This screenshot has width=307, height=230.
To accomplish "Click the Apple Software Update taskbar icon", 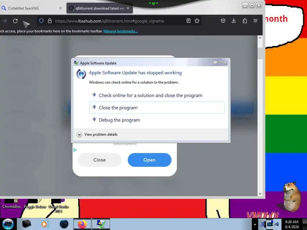I will (x=101, y=224).
